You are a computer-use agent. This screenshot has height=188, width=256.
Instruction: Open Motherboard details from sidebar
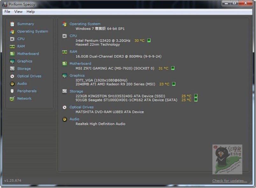coord(28,54)
